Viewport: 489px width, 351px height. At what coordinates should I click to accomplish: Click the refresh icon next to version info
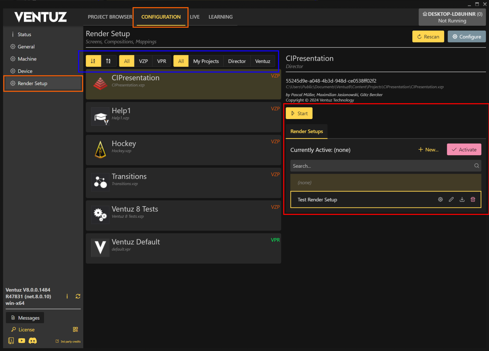(78, 296)
